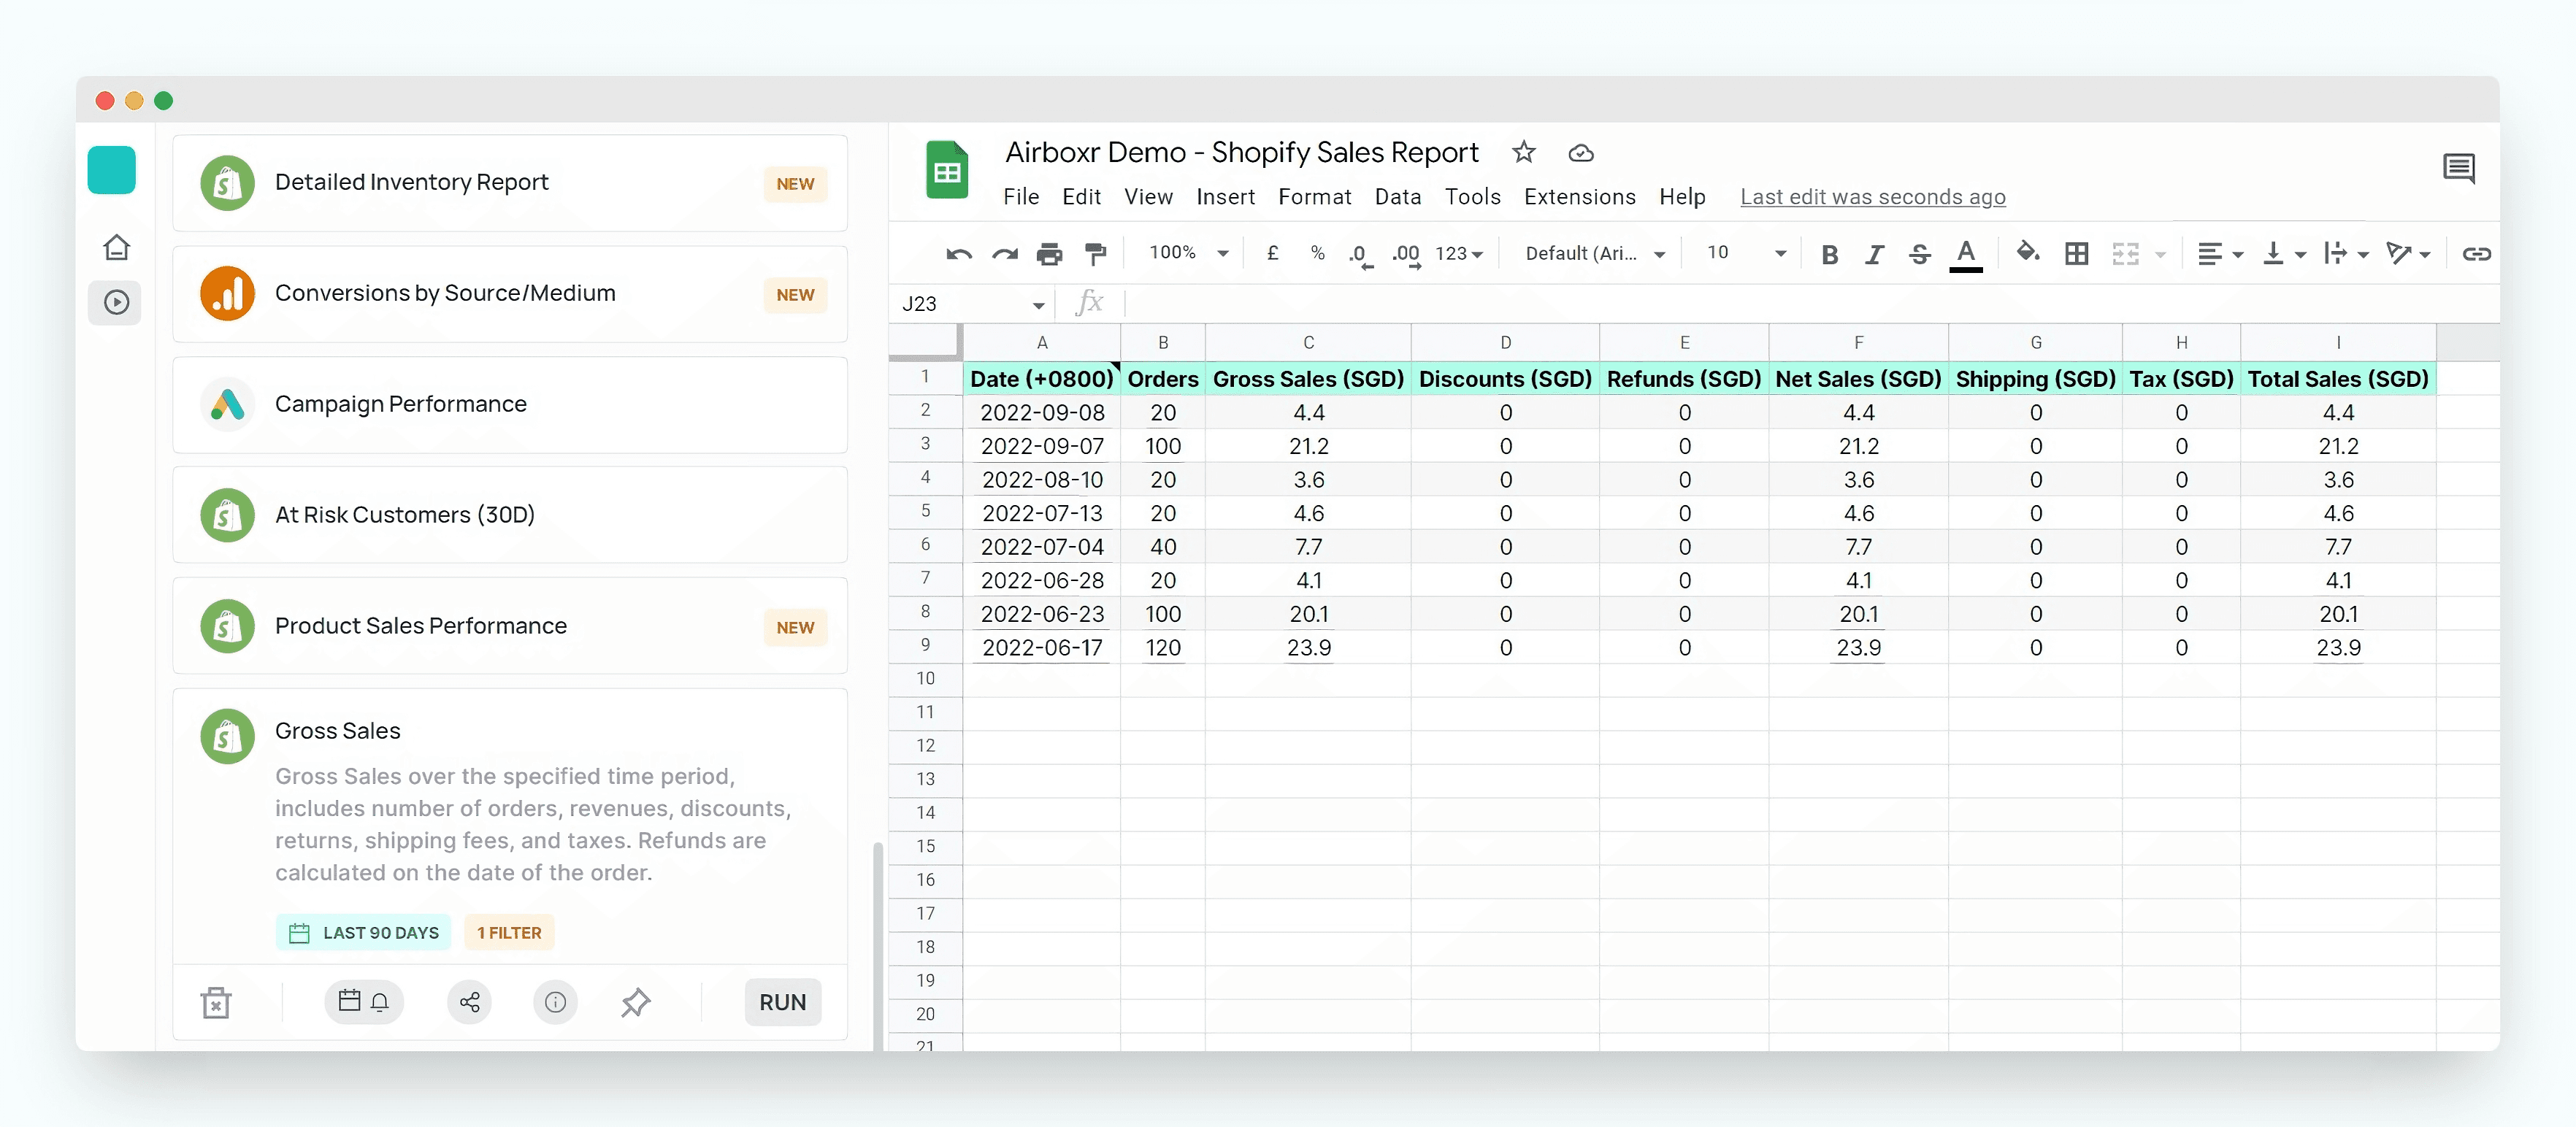Click the paint format icon
The width and height of the screenshot is (2576, 1127).
(1096, 254)
